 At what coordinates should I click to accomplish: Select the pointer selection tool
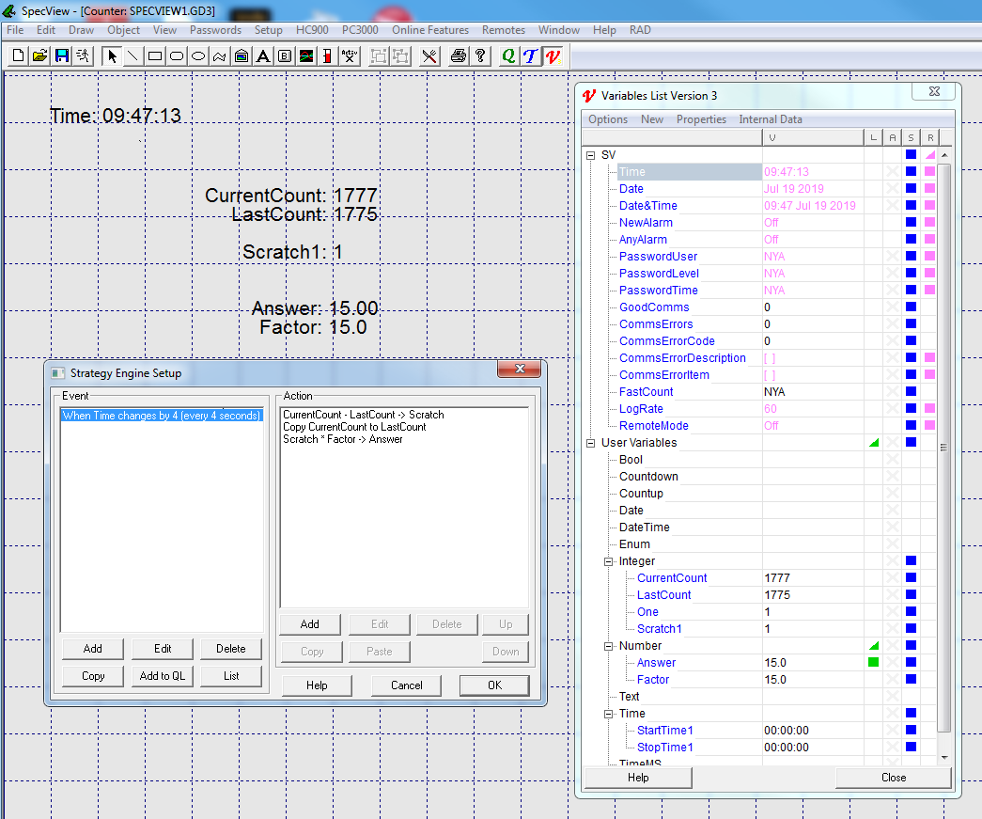(110, 55)
